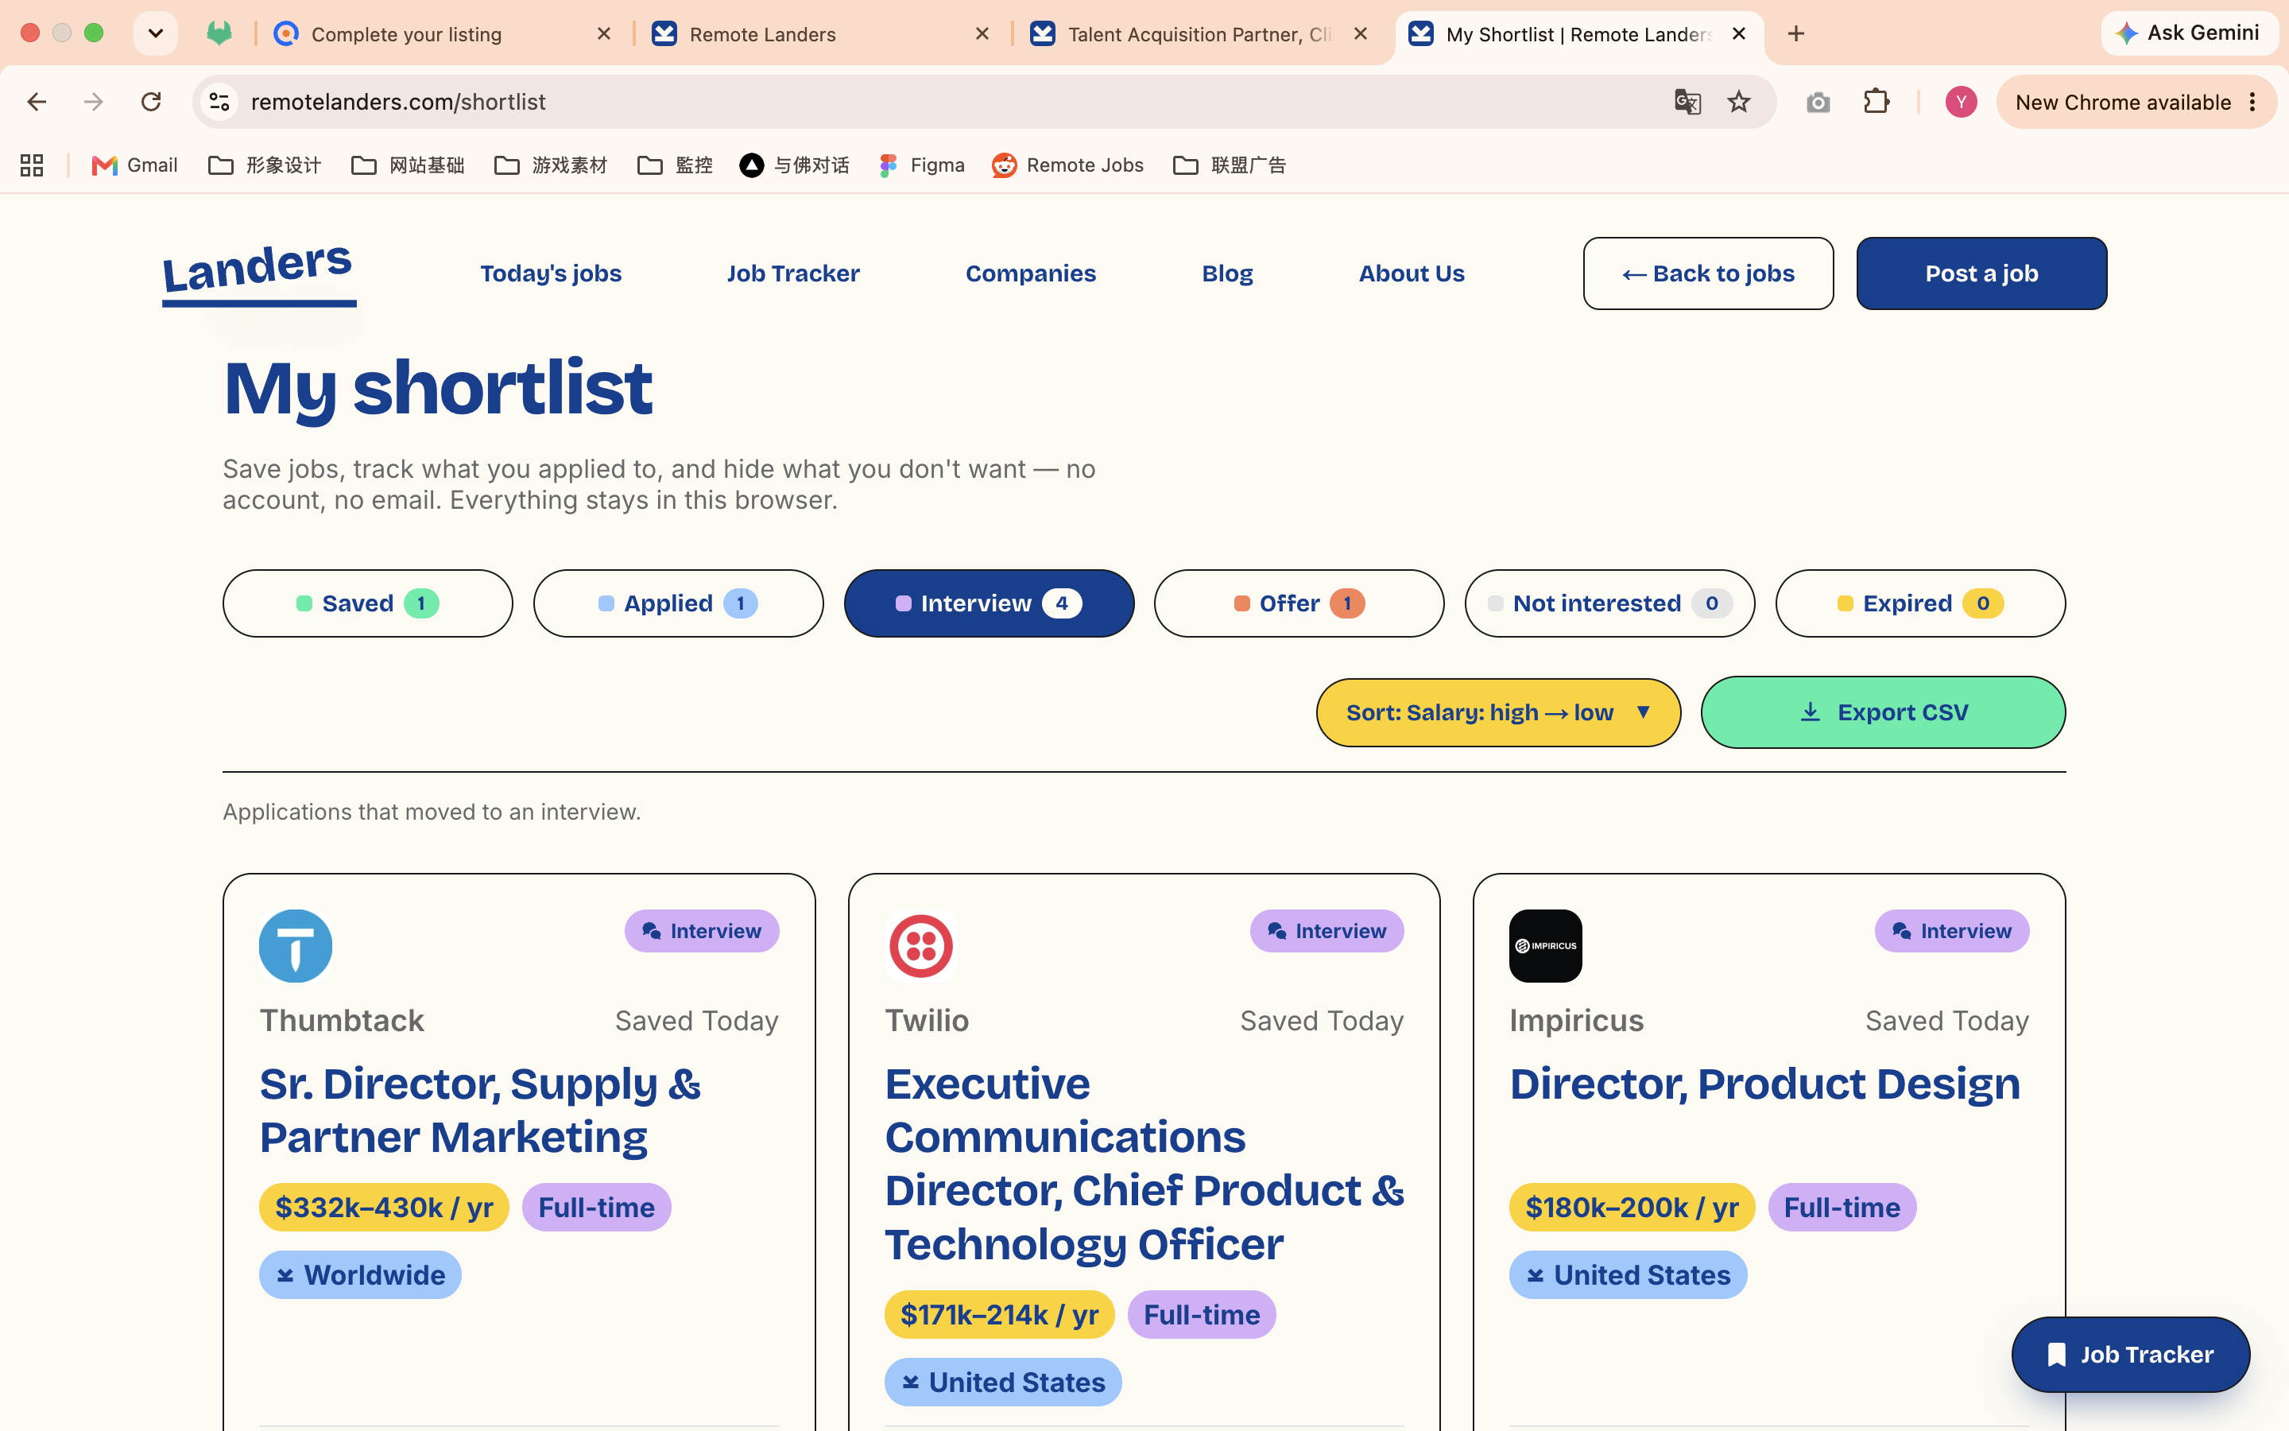This screenshot has width=2289, height=1431.
Task: Open the 游戏素材 bookmark folder
Action: (551, 165)
